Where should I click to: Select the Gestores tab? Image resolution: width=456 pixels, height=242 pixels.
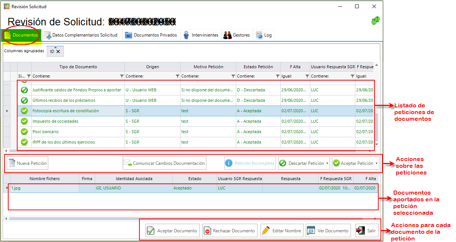(x=237, y=35)
